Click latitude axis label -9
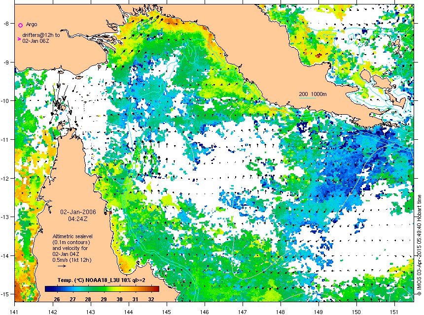The image size is (424, 315). tap(6, 63)
